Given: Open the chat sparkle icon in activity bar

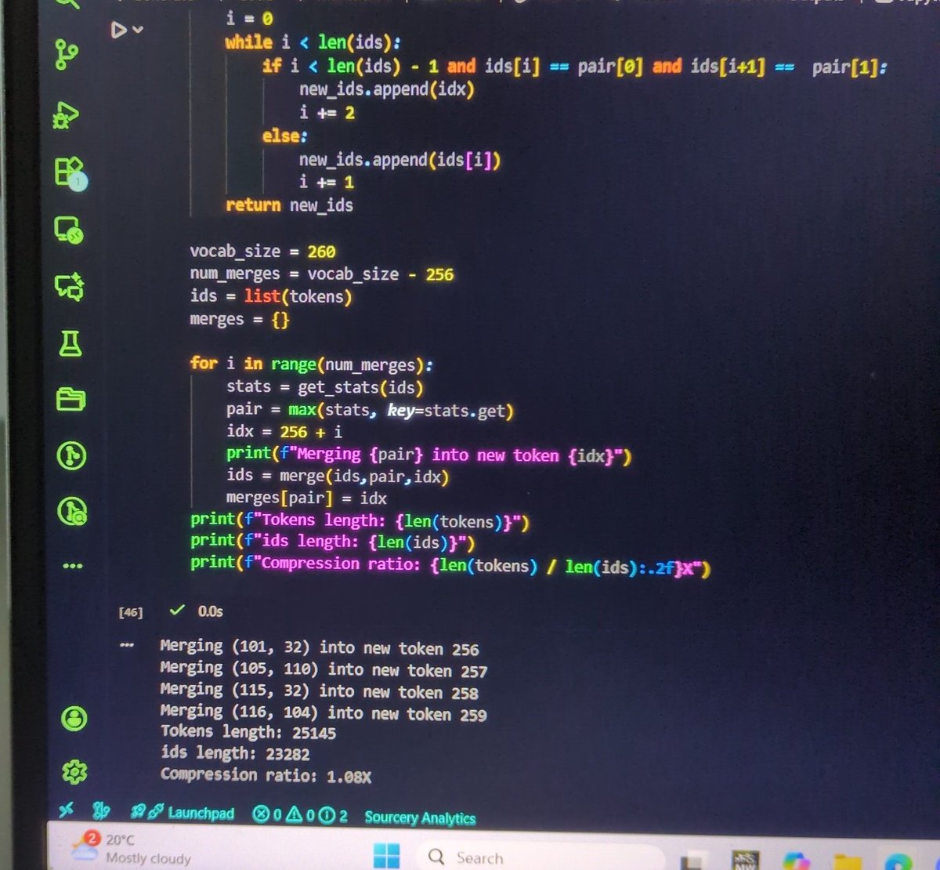Looking at the screenshot, I should [x=69, y=286].
